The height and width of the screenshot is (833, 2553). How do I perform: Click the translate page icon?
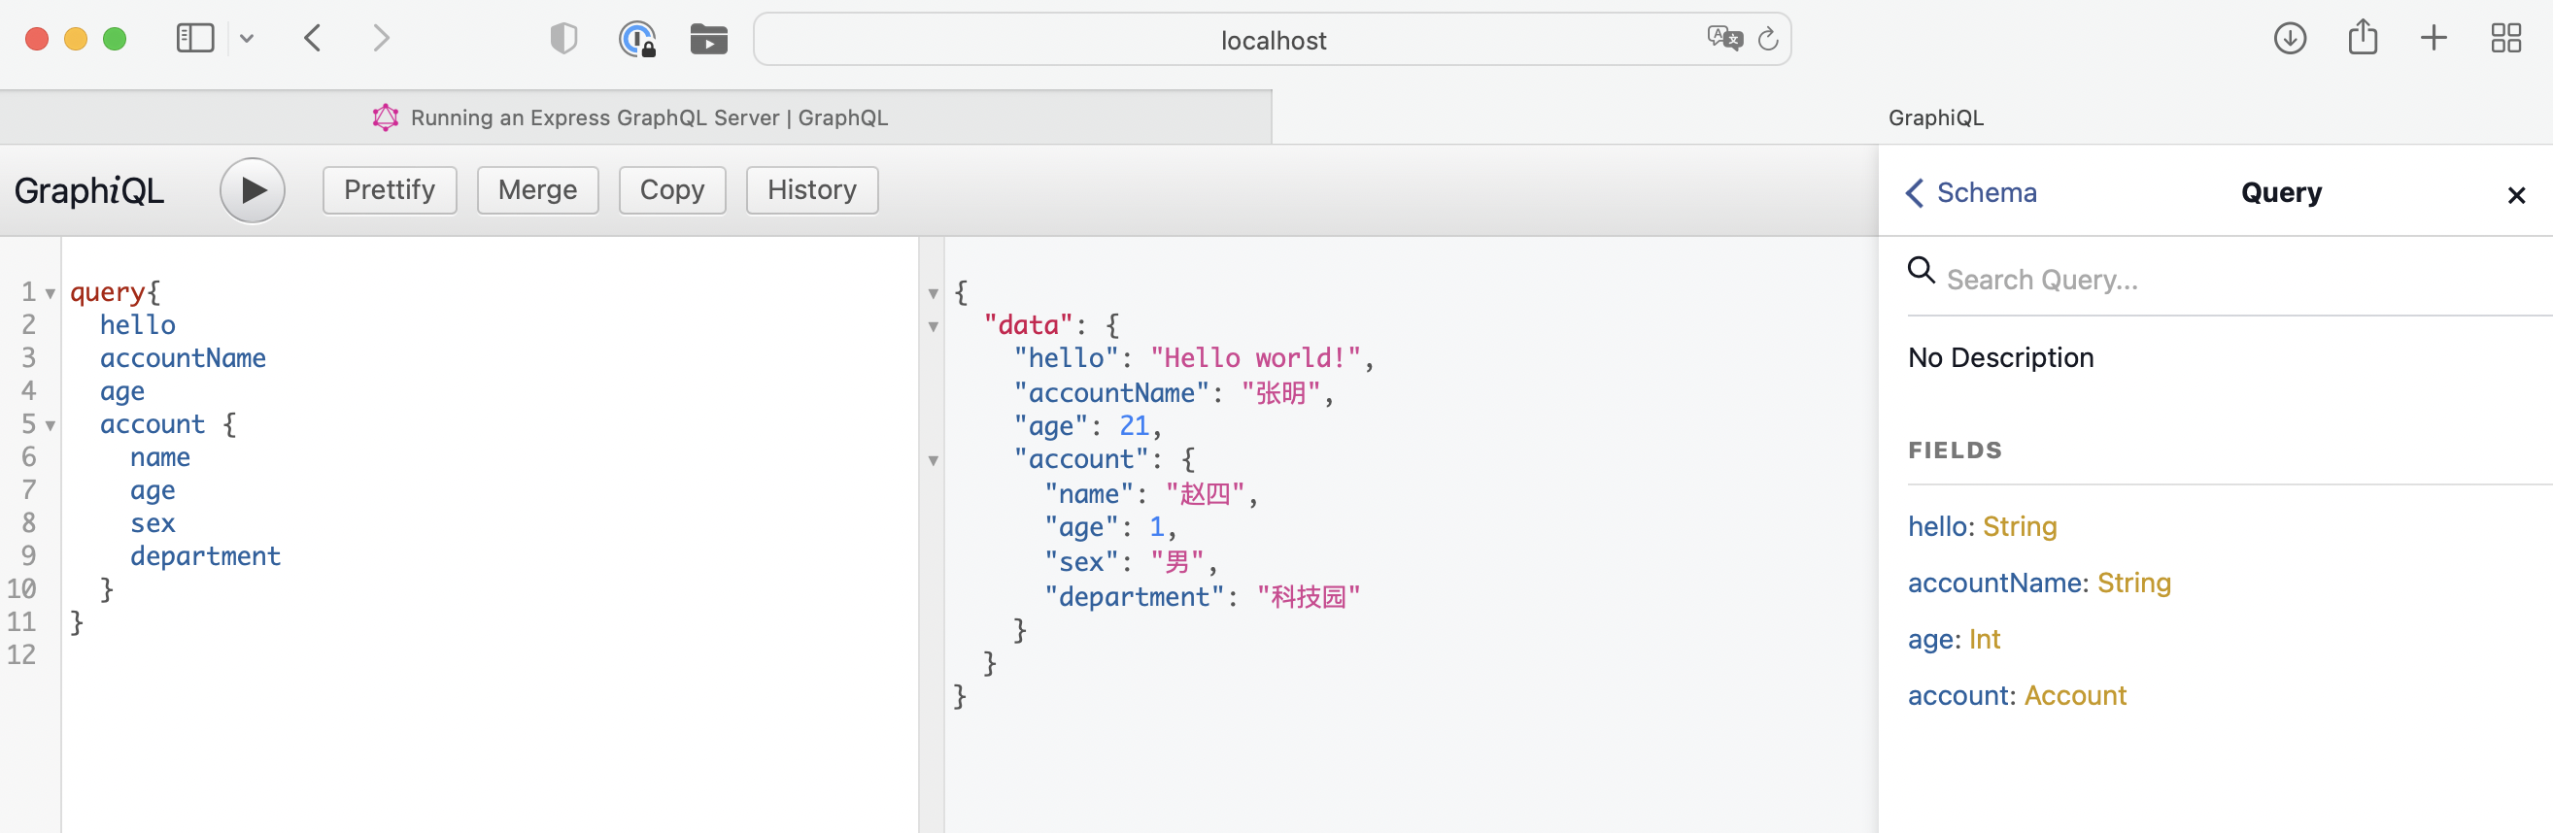[1724, 39]
